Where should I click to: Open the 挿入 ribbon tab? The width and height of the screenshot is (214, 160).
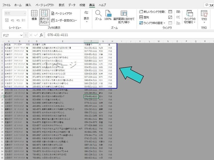coord(28,5)
